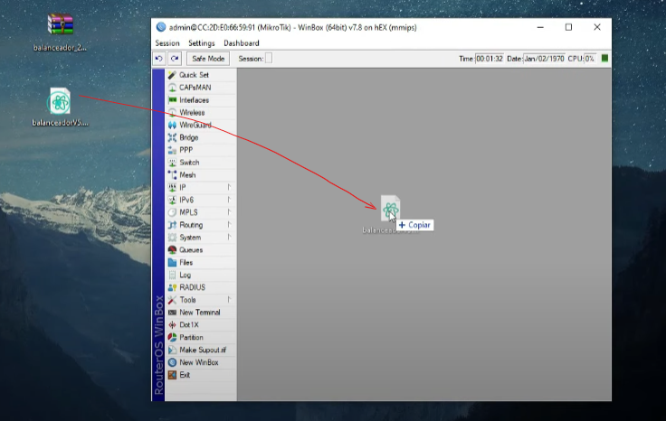Expand the System submenu
Screen dimensions: 666x421
coord(190,238)
